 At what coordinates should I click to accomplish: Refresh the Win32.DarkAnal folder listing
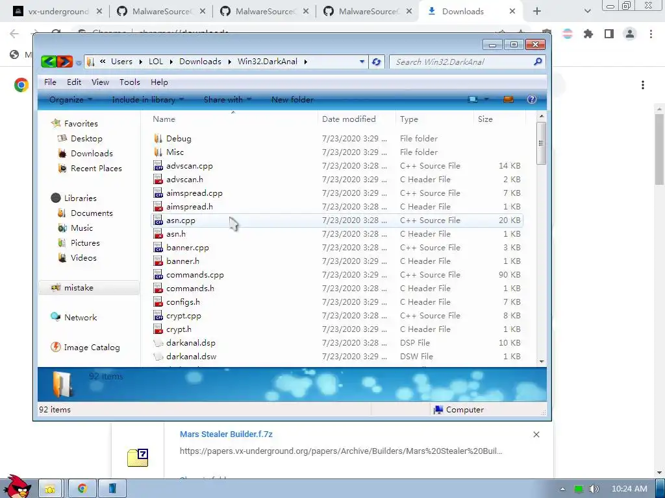(376, 62)
